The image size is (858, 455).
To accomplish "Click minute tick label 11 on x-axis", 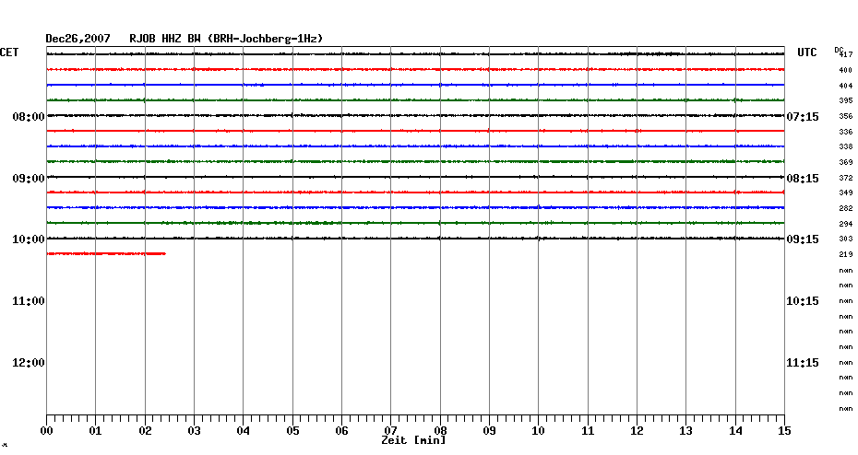I will point(588,431).
